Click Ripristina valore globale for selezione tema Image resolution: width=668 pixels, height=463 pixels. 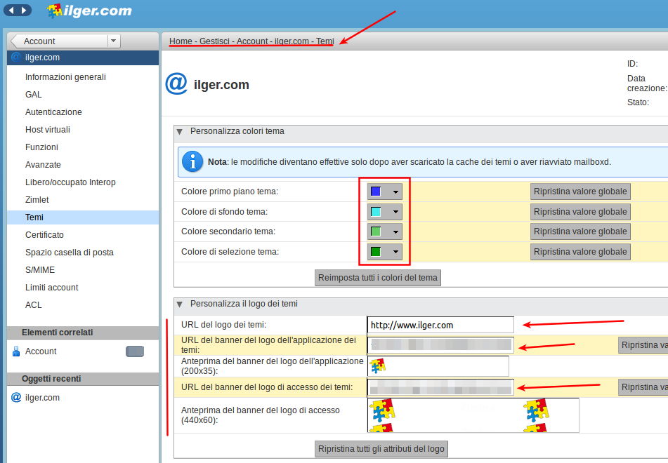click(x=580, y=252)
